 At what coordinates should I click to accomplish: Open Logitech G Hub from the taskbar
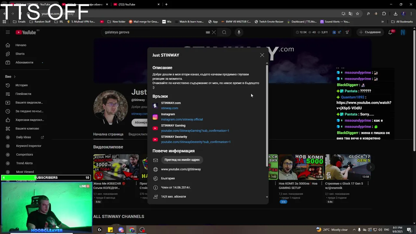[x=99, y=230]
